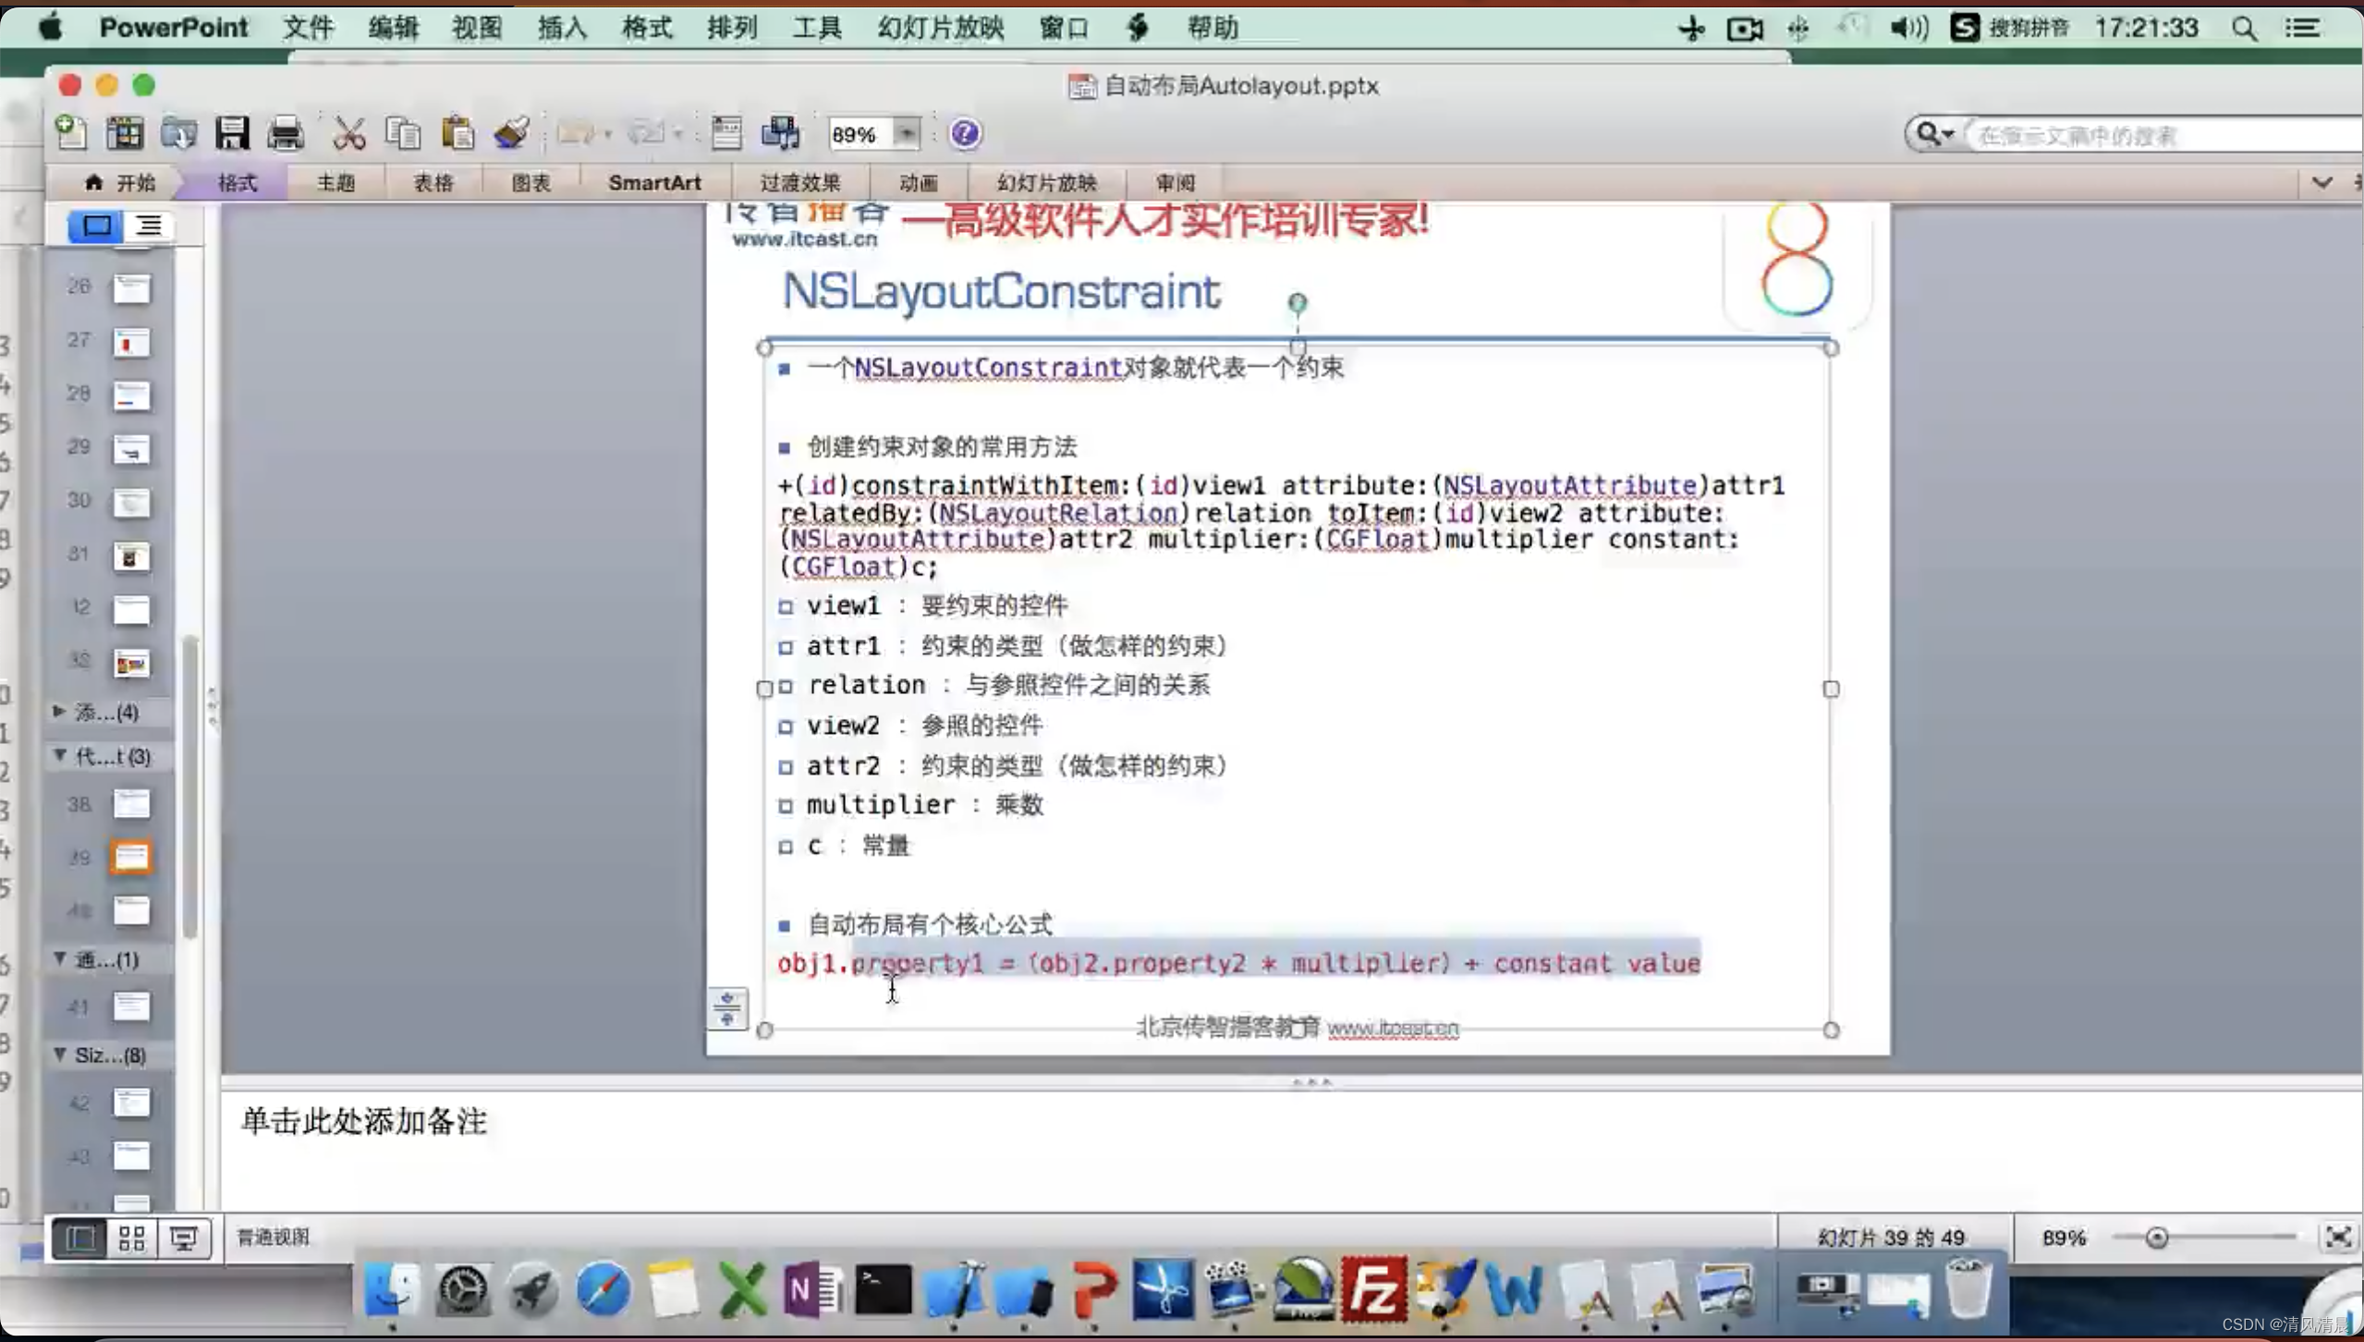
Task: Click the fit slide to window button
Action: (x=2337, y=1238)
